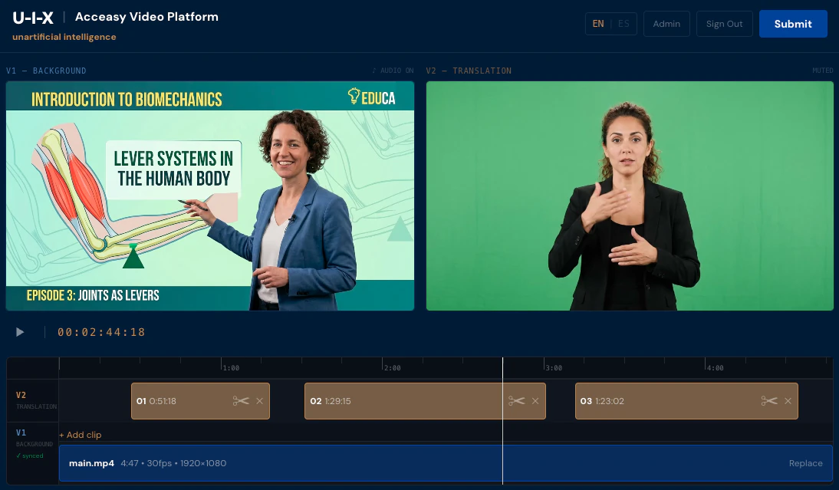Select translation clip 01 0:51:18
This screenshot has height=490, width=839.
coord(200,401)
